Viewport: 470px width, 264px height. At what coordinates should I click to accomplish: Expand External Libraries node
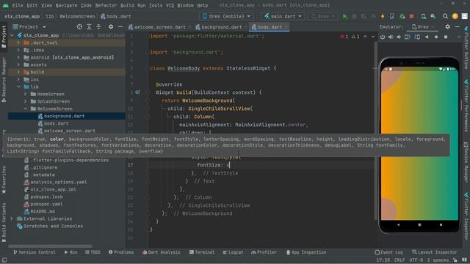tap(12, 219)
